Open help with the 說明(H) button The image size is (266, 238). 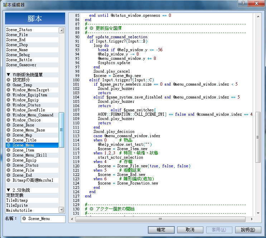[248, 230]
